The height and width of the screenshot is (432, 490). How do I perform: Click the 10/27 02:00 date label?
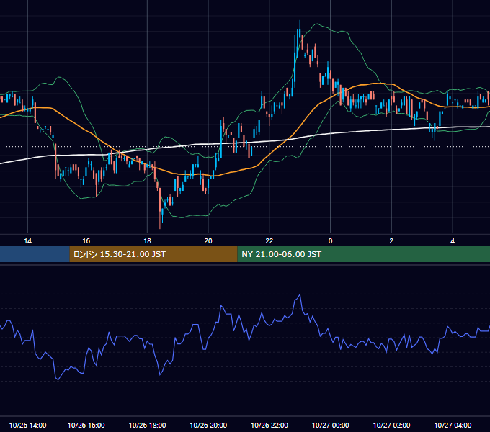coord(391,425)
